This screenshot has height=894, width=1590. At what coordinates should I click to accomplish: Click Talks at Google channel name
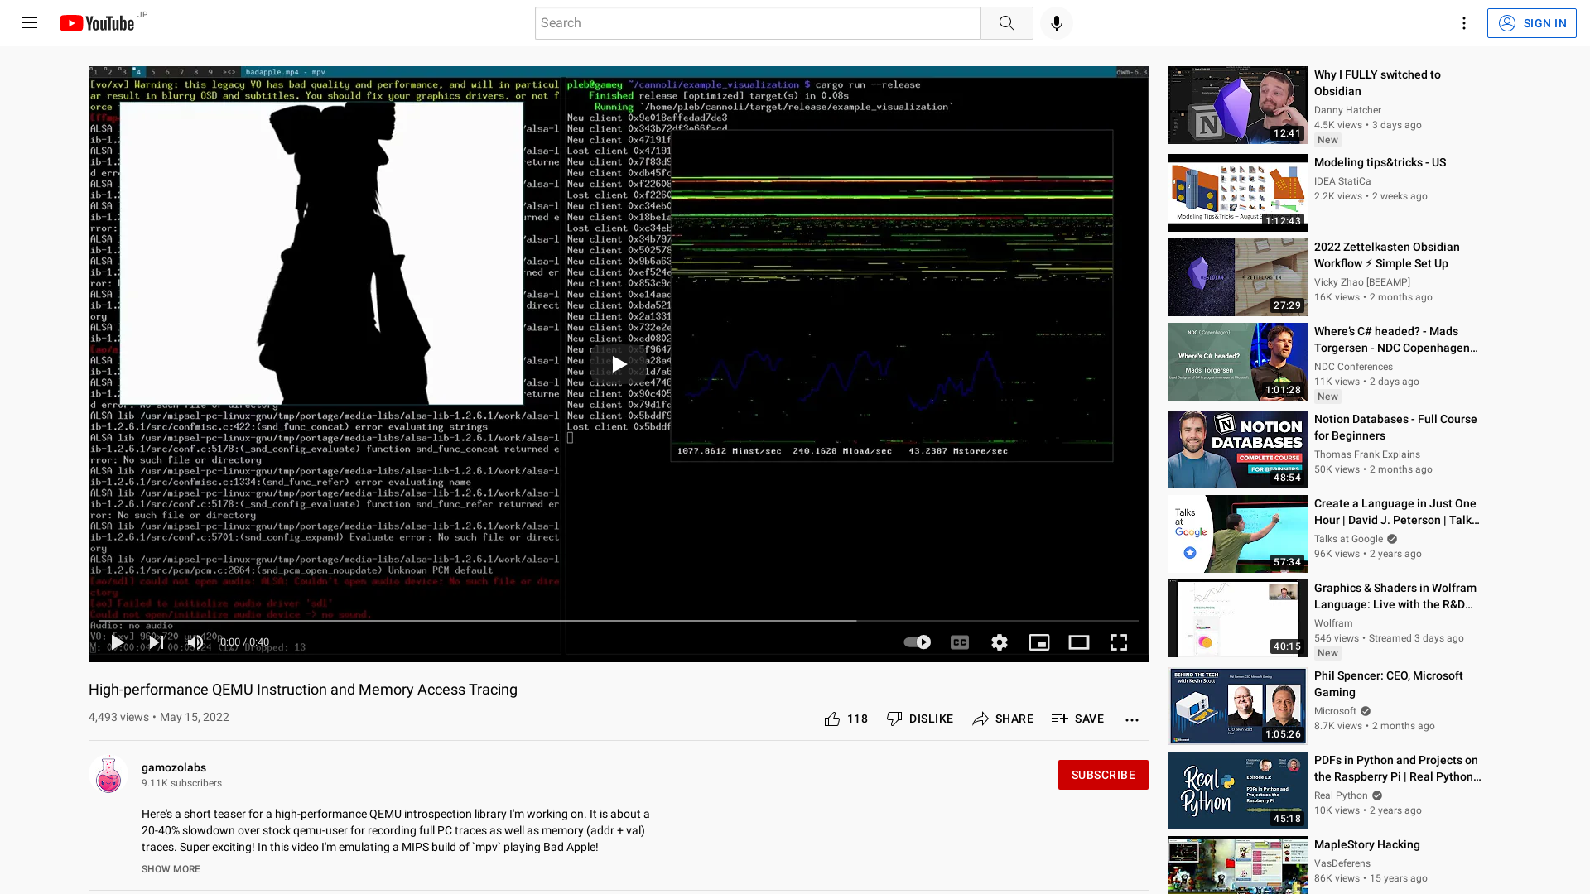pyautogui.click(x=1348, y=539)
